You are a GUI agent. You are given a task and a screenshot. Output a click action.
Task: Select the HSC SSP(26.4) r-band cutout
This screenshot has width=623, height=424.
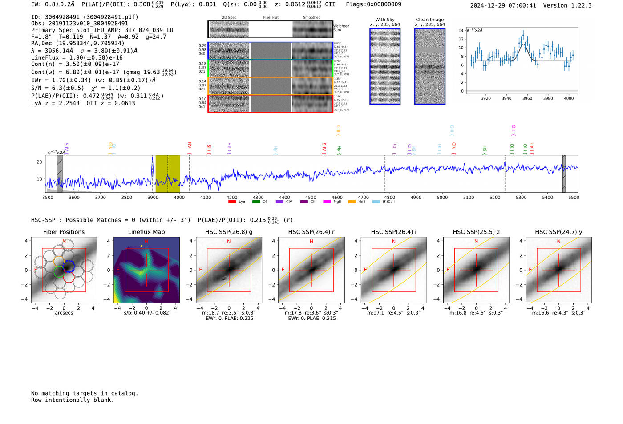311,270
